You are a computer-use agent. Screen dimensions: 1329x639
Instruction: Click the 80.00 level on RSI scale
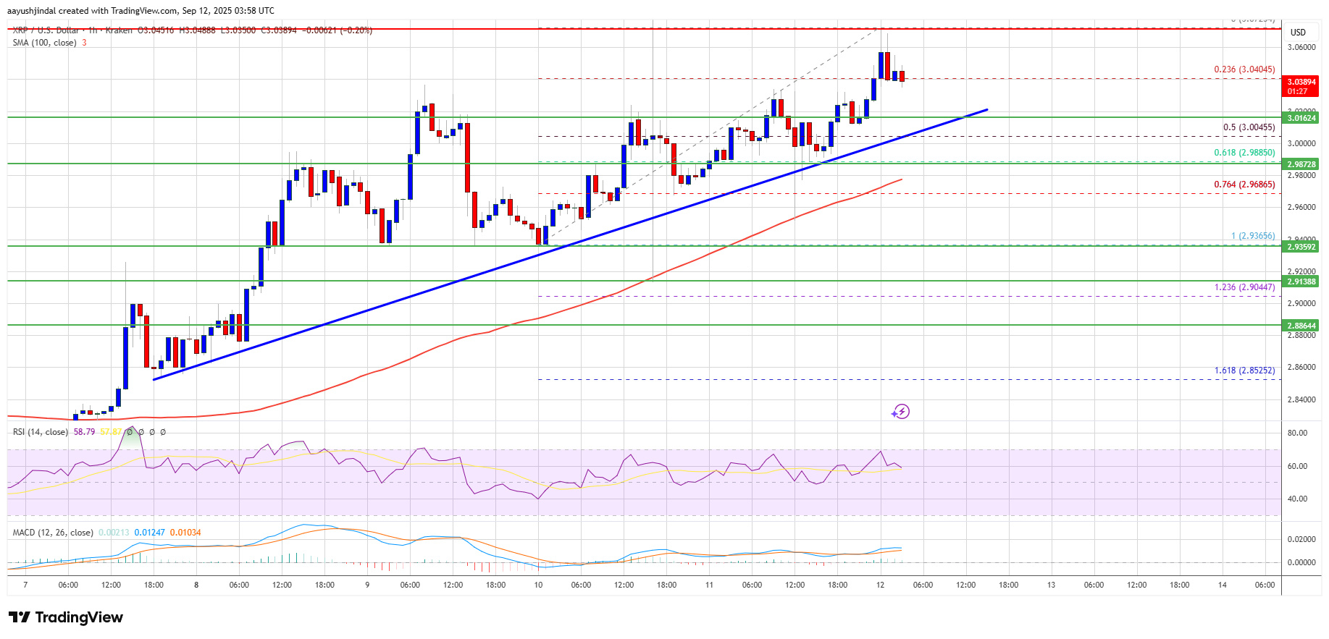(1297, 433)
